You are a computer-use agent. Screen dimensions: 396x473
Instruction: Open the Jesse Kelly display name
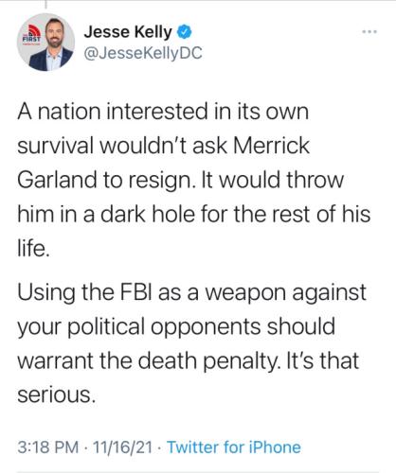(128, 32)
